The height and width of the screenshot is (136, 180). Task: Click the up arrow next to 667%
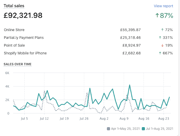point(160,53)
